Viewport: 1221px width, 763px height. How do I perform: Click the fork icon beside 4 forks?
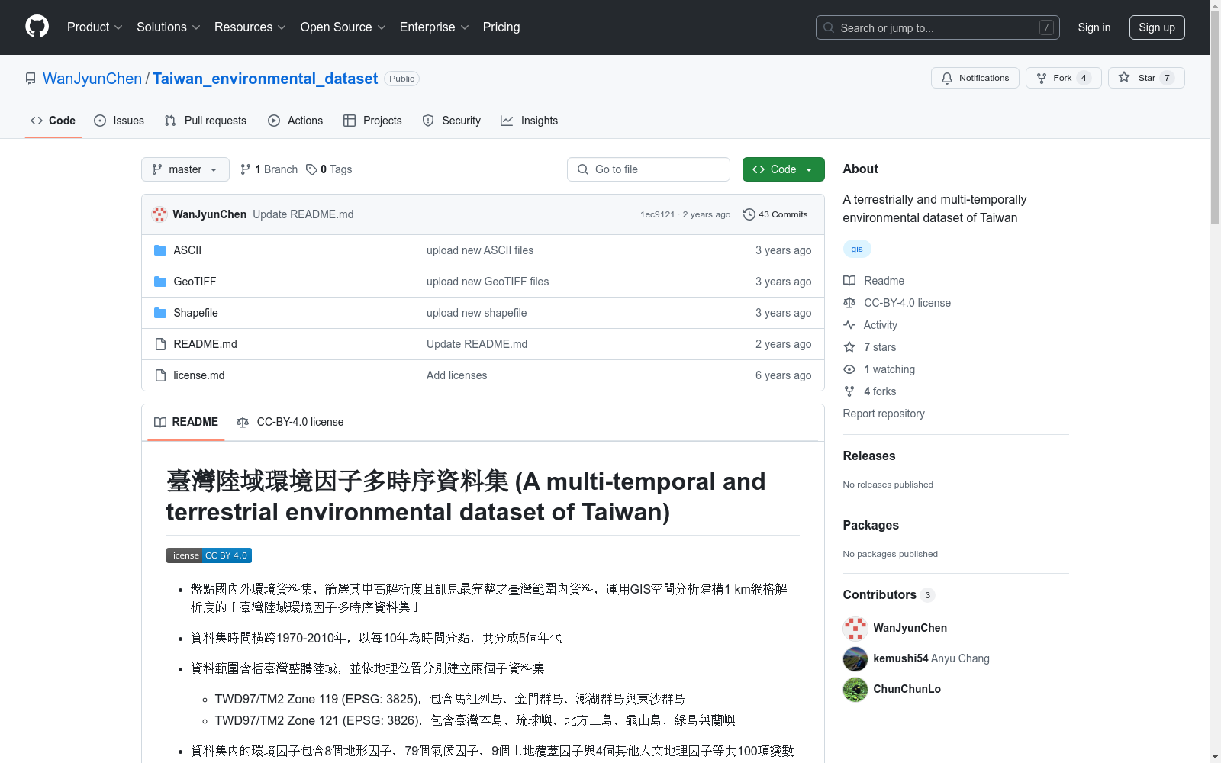(849, 391)
